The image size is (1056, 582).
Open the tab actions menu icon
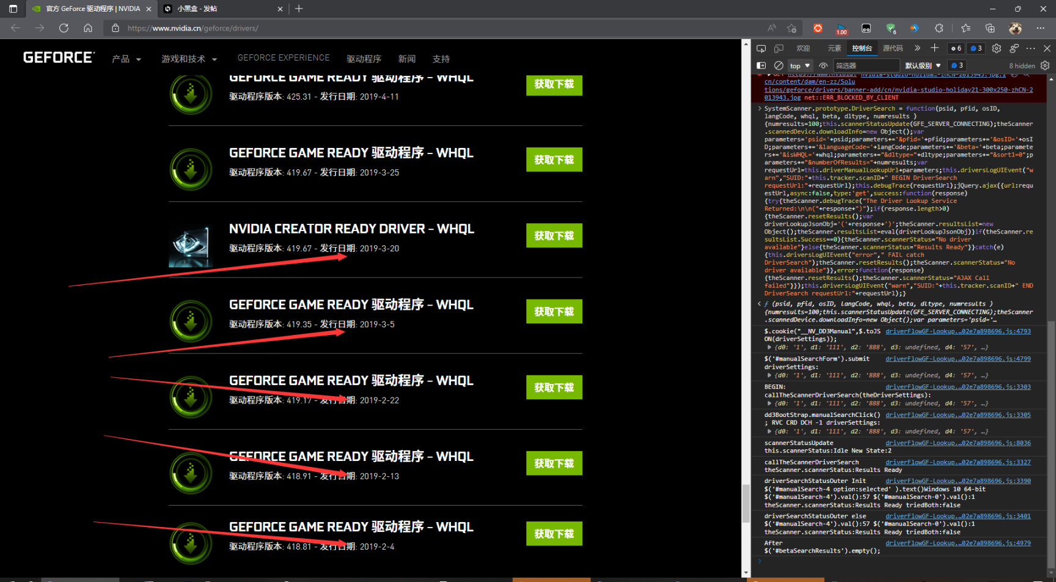click(x=13, y=9)
